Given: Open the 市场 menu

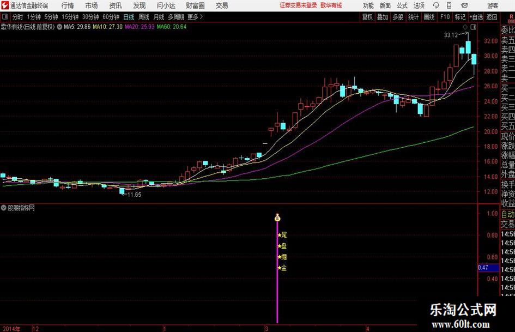Looking at the screenshot, I should pos(92,5).
